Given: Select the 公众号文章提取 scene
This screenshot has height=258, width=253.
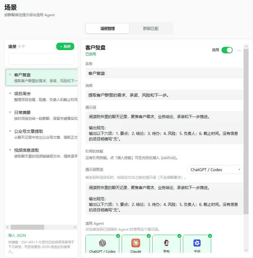Looking at the screenshot, I should click(x=42, y=134).
